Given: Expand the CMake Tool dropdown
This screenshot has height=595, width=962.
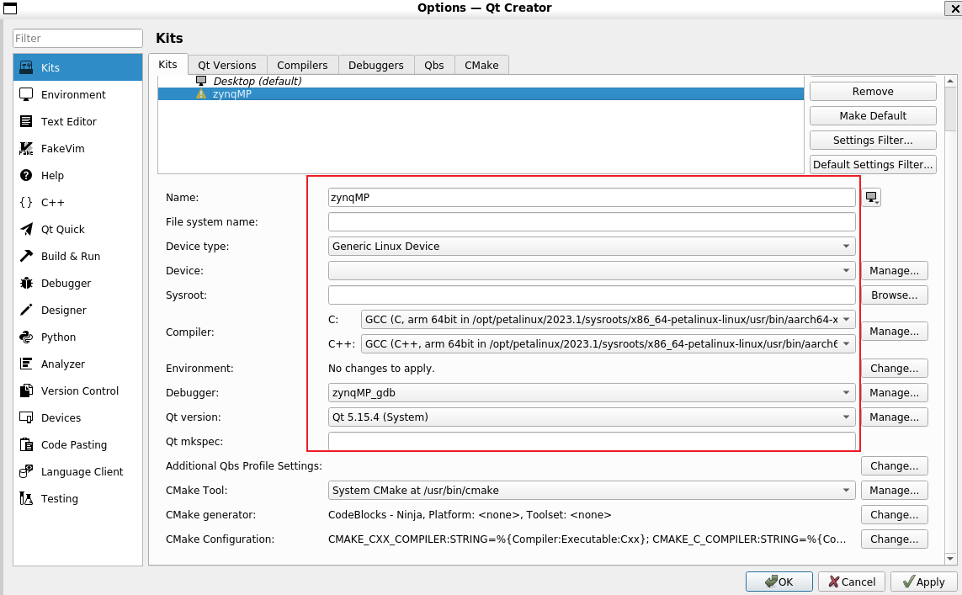Looking at the screenshot, I should pyautogui.click(x=592, y=491).
